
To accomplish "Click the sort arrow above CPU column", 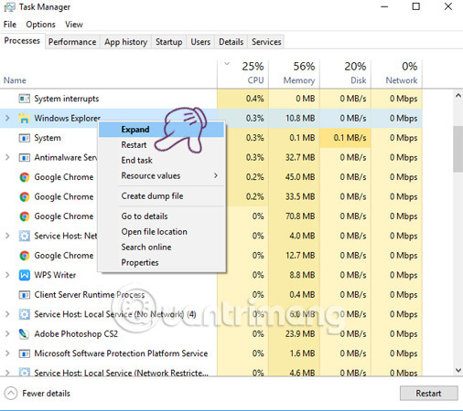I will (x=227, y=64).
